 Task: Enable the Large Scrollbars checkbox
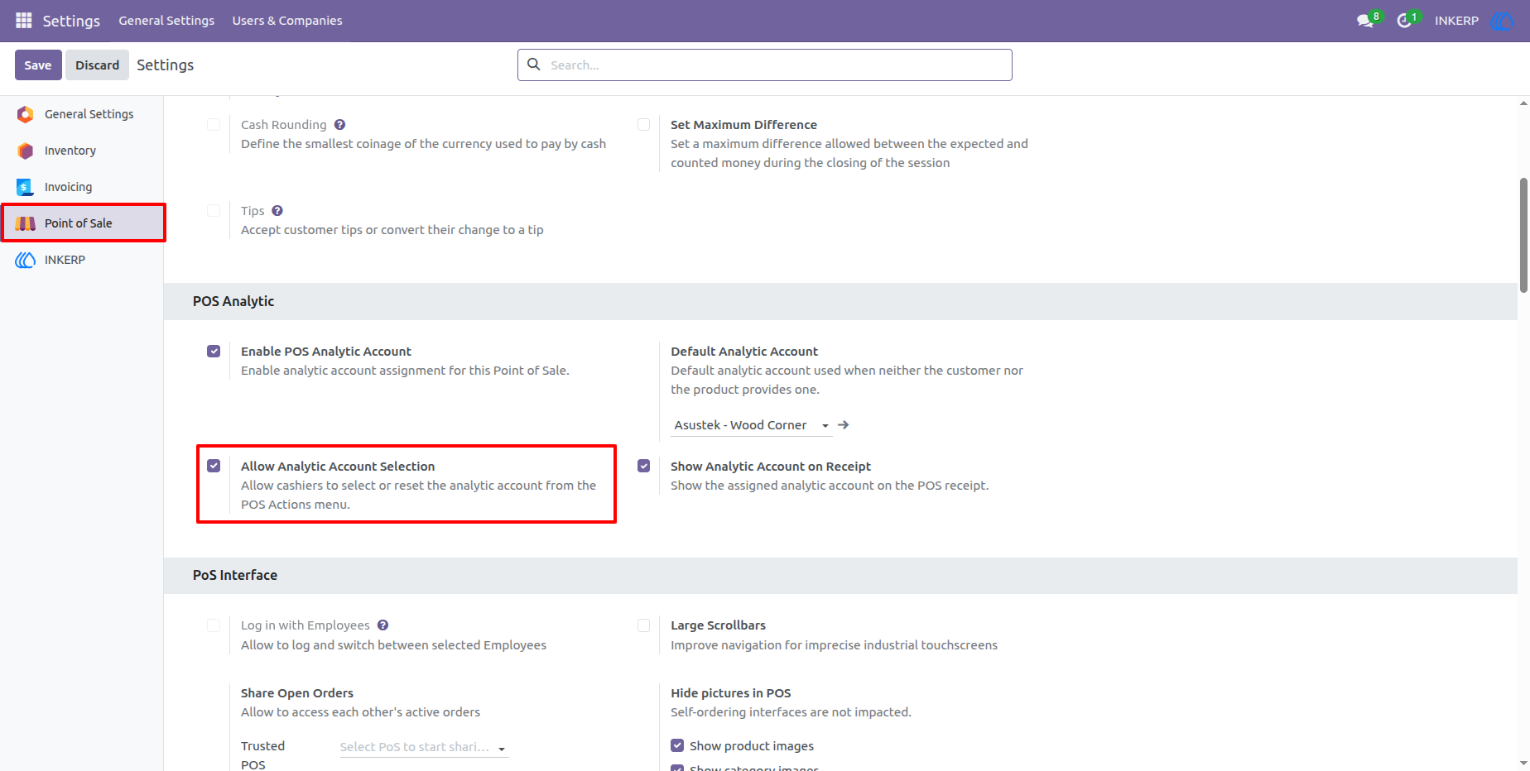643,625
